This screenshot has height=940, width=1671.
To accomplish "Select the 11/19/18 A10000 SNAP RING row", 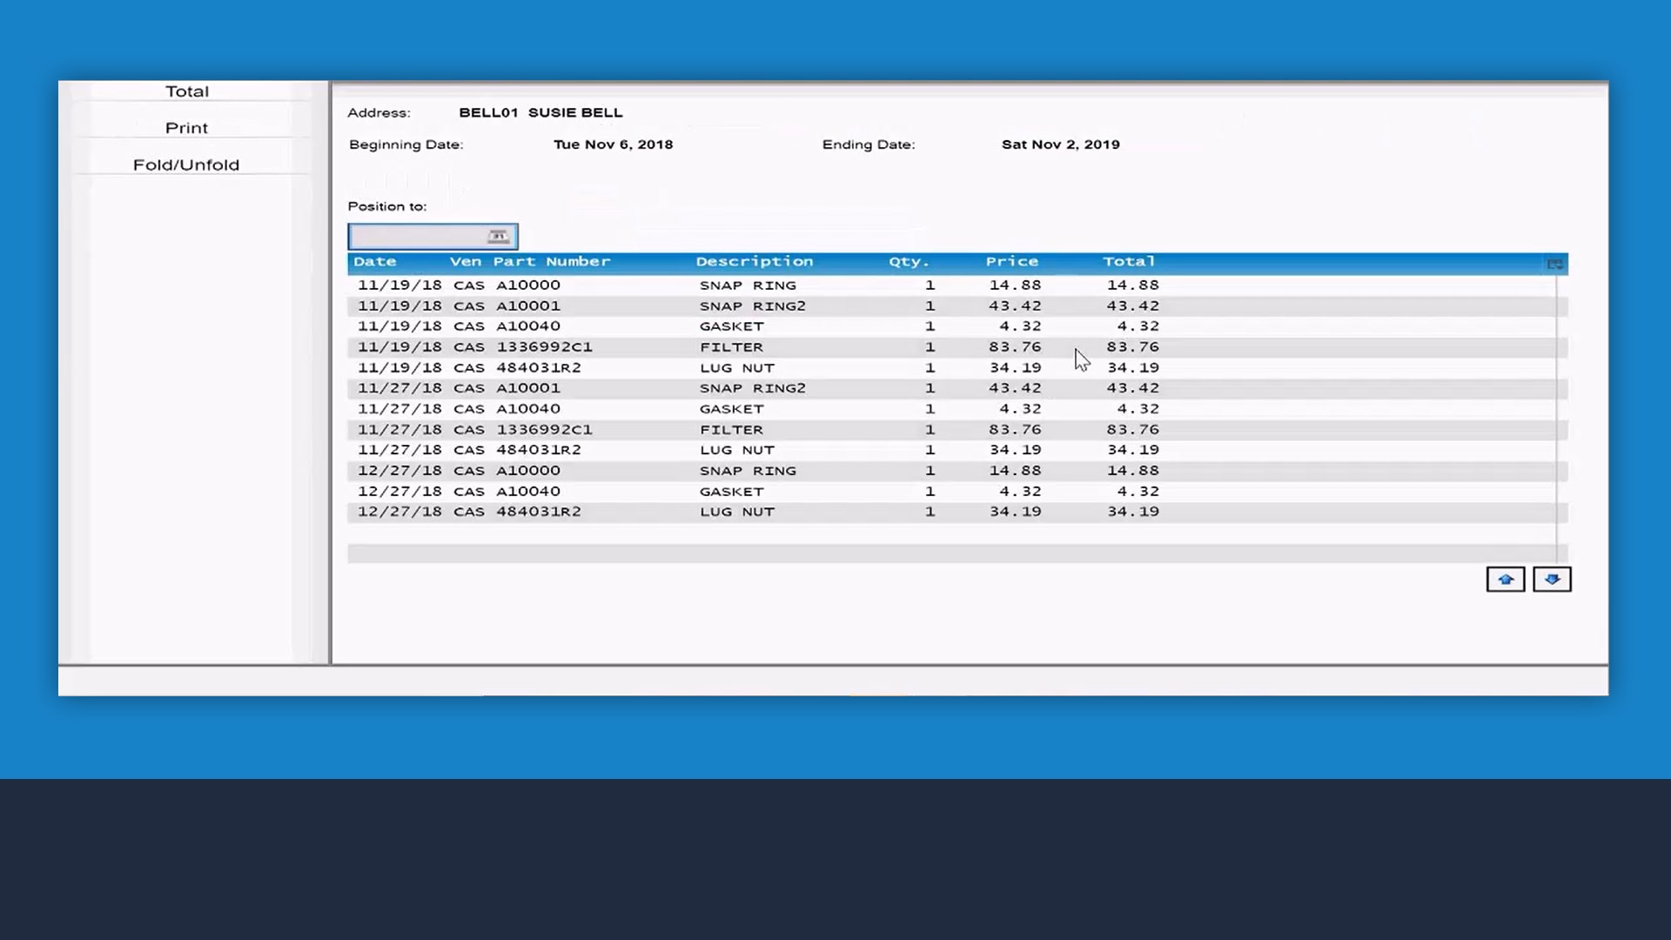I will (748, 285).
